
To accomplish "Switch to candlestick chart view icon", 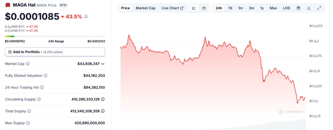I will tap(204, 8).
